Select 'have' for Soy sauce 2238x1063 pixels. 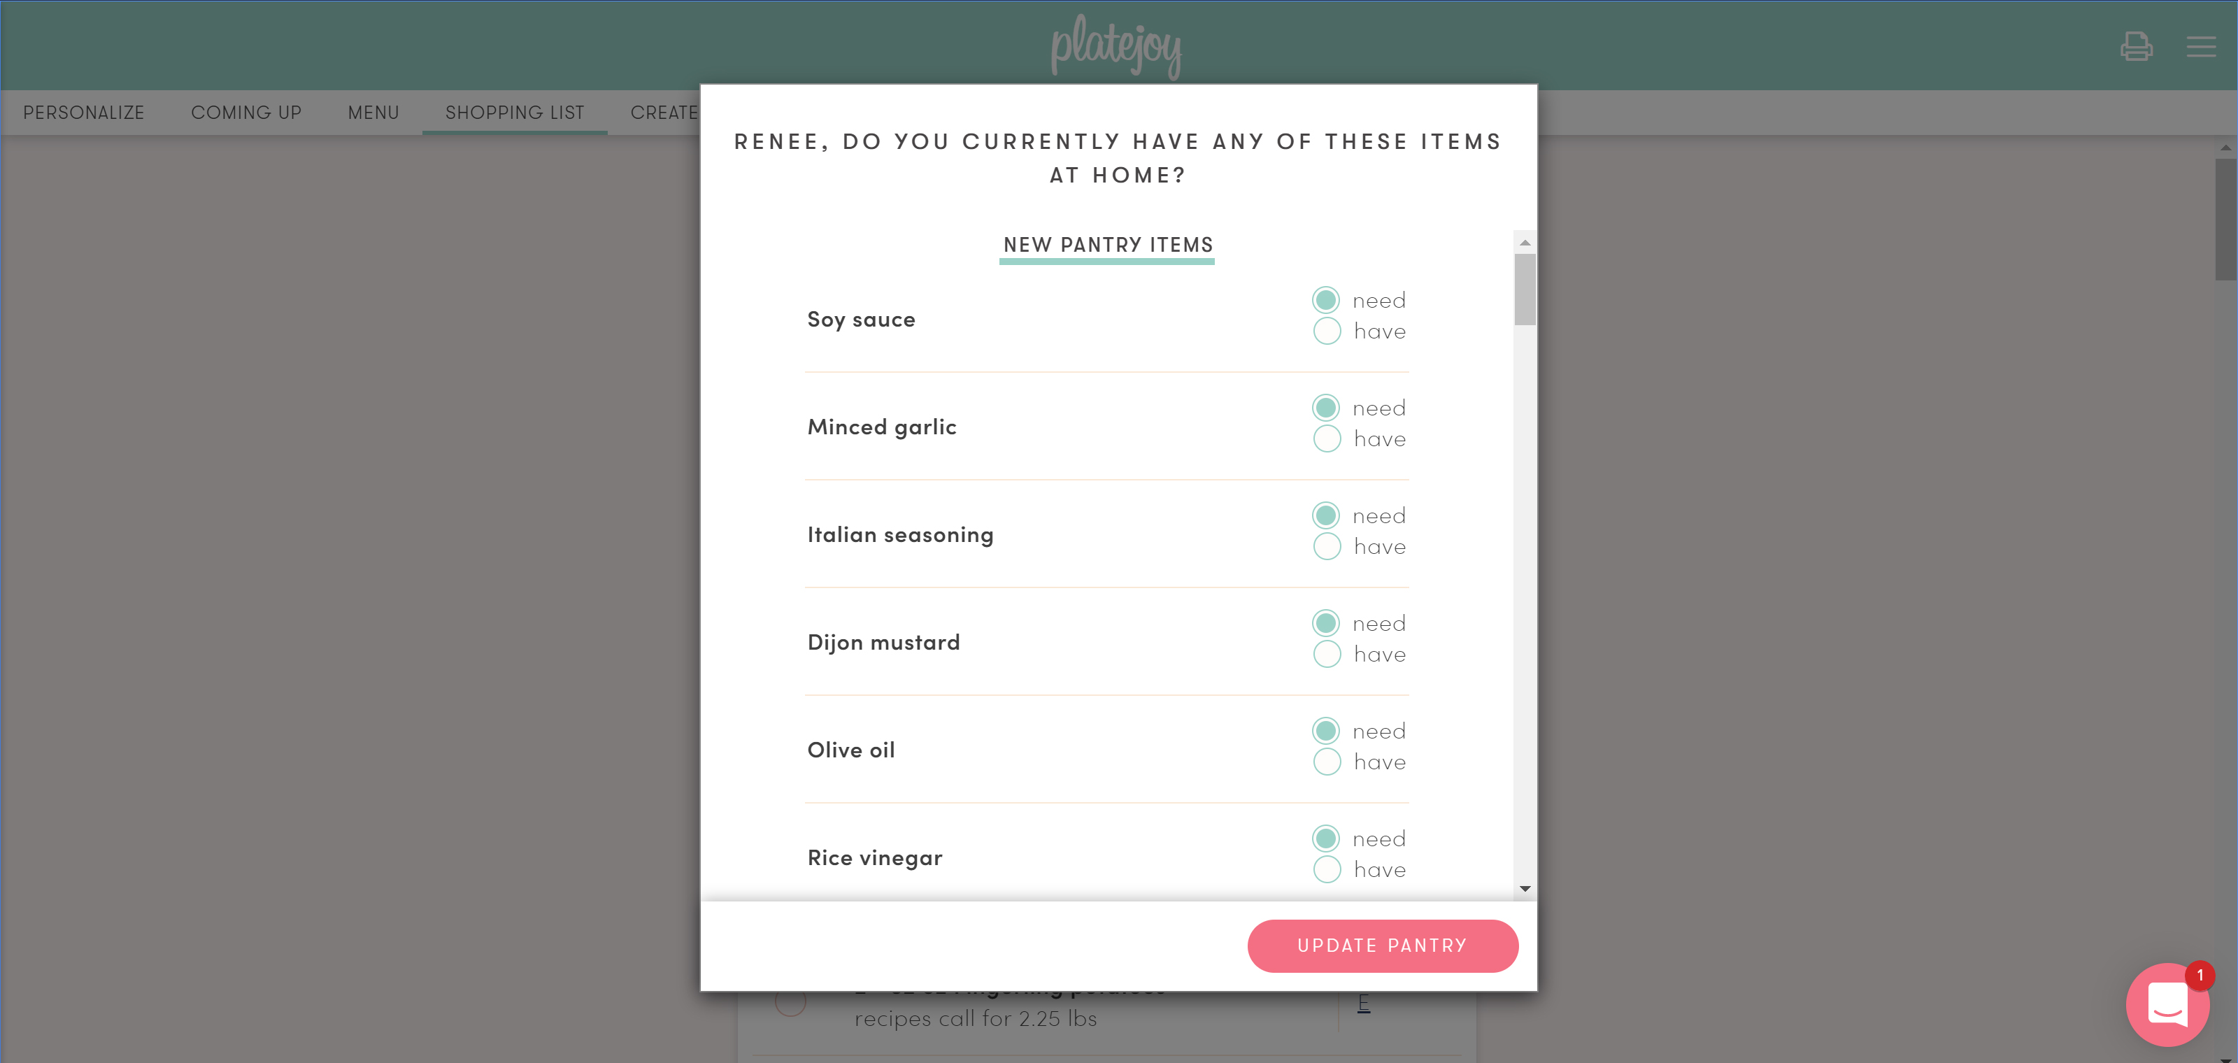(1327, 331)
